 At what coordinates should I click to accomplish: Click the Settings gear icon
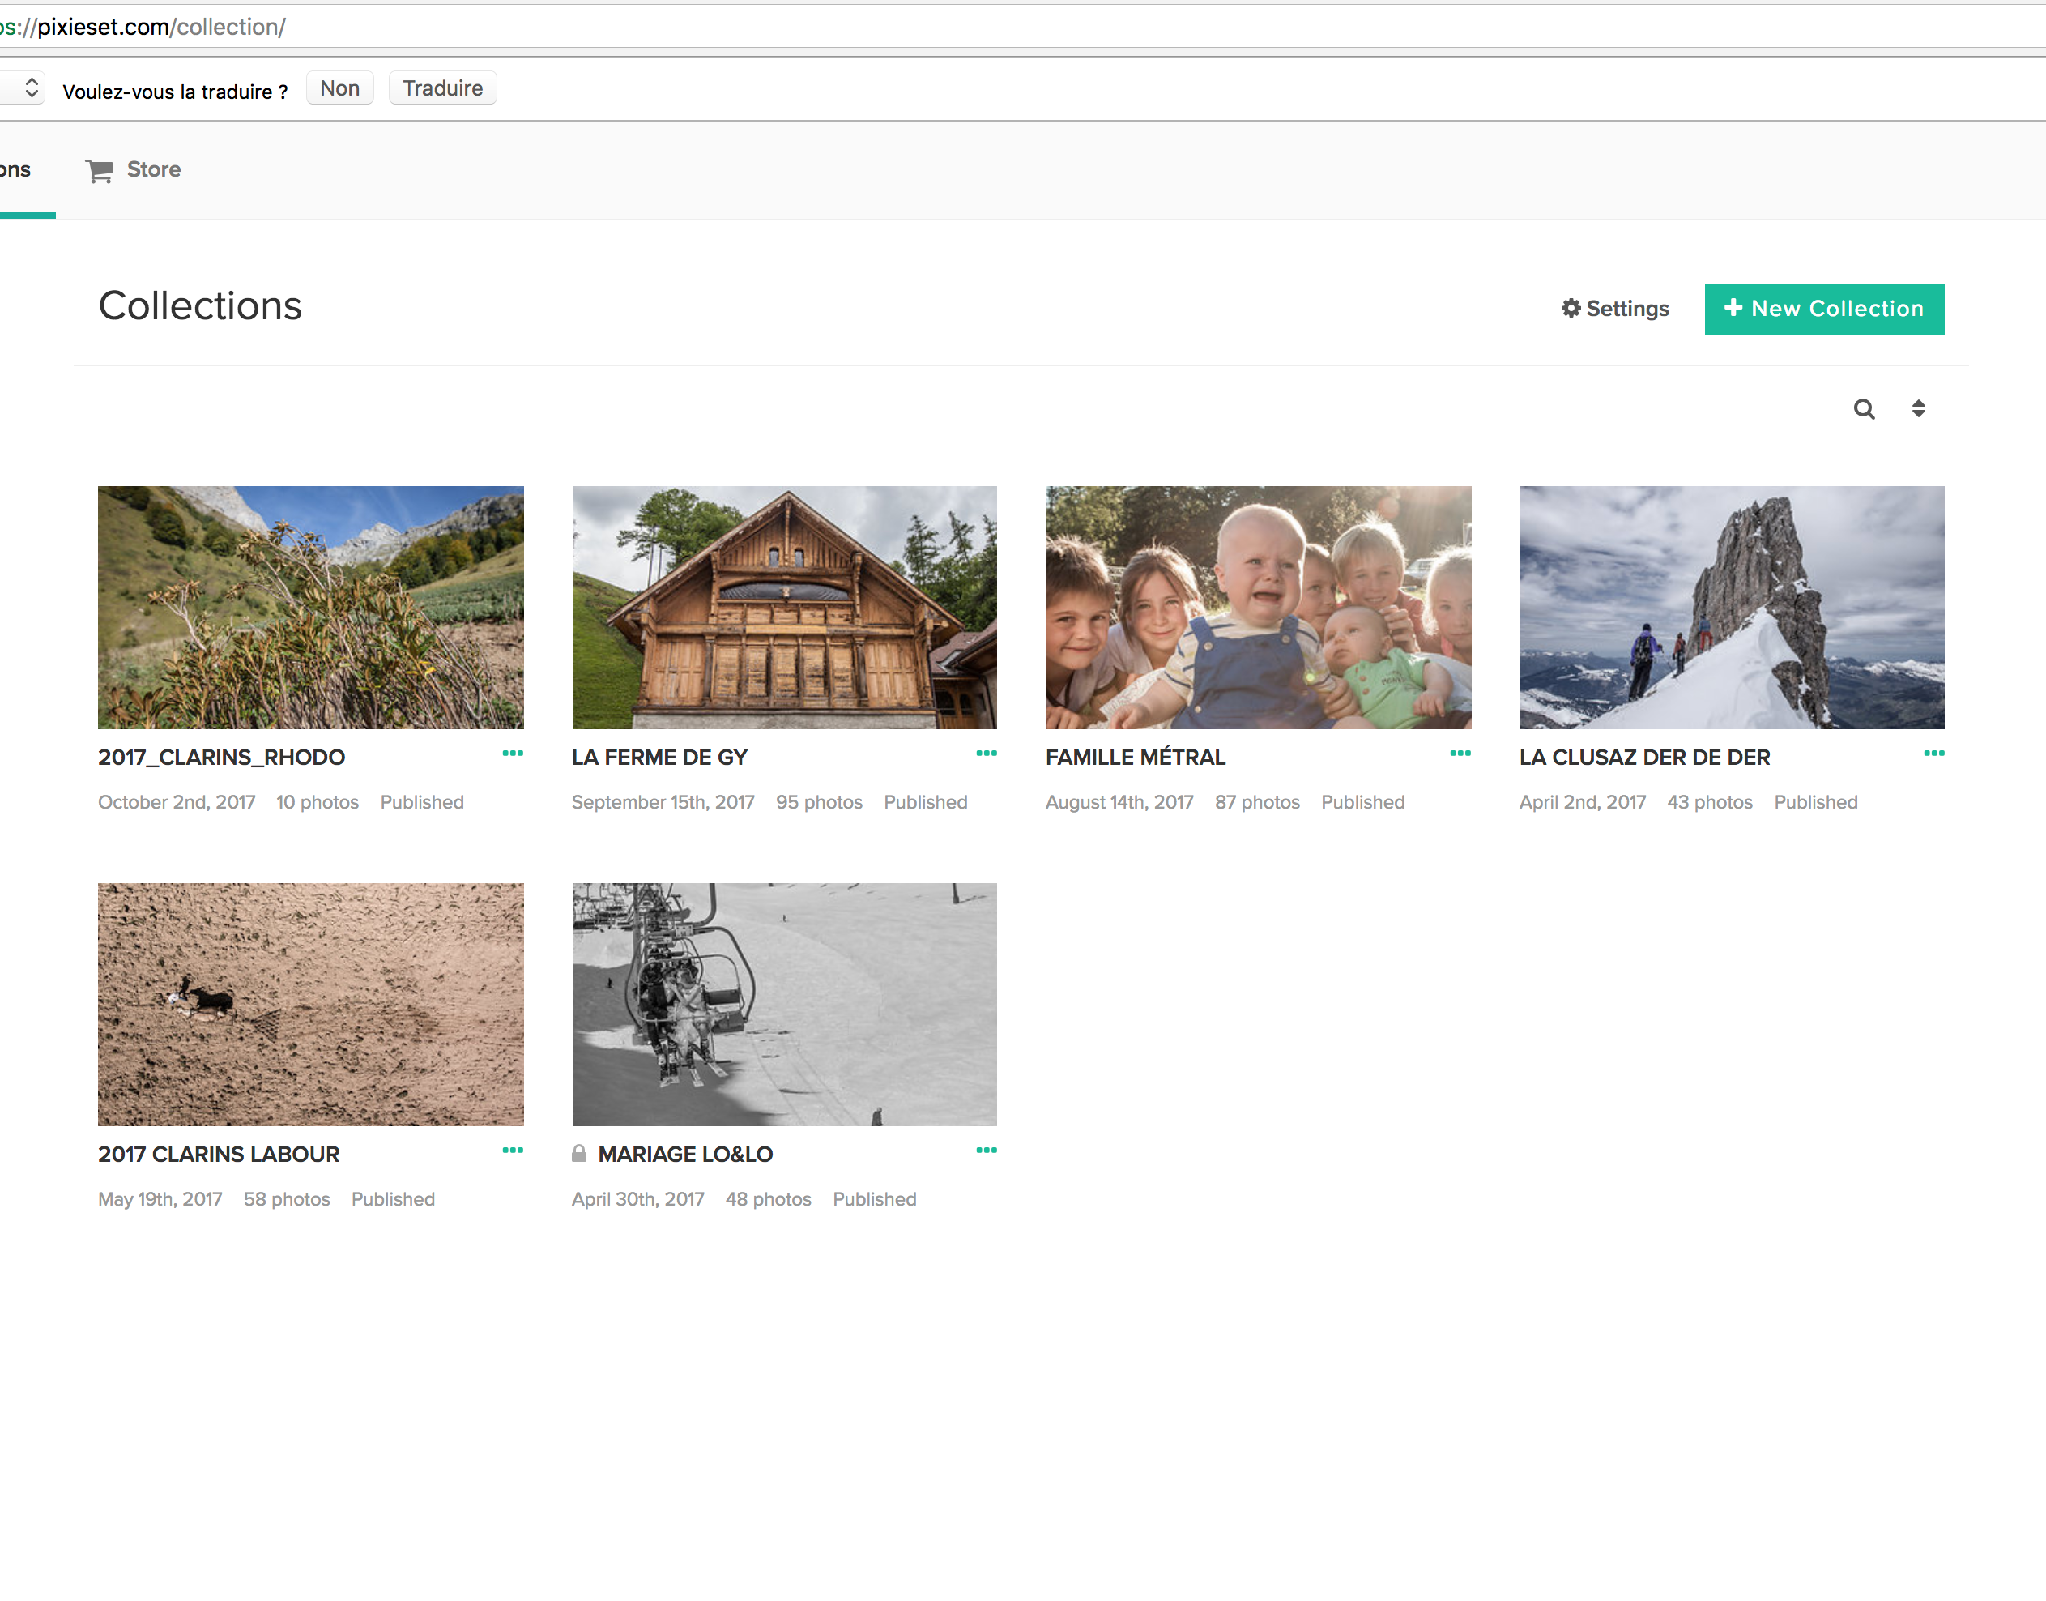tap(1570, 309)
